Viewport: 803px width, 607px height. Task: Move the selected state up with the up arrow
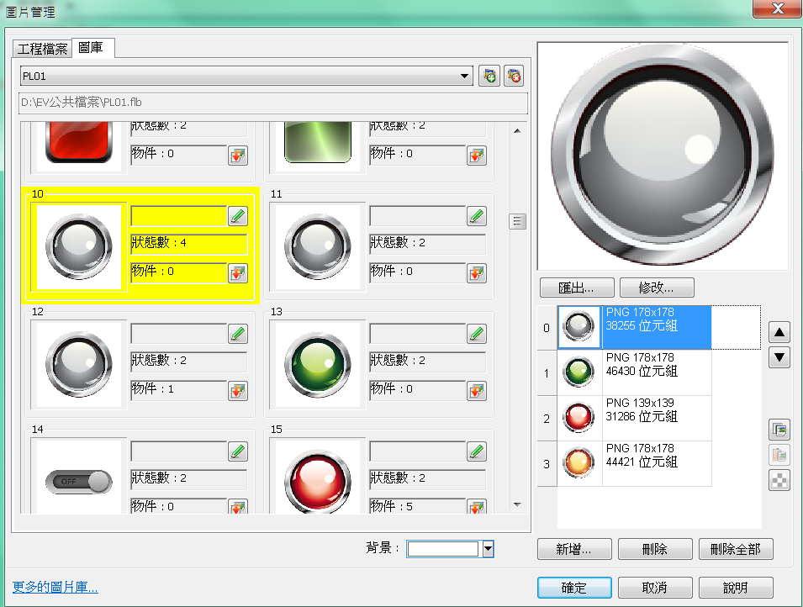(779, 333)
